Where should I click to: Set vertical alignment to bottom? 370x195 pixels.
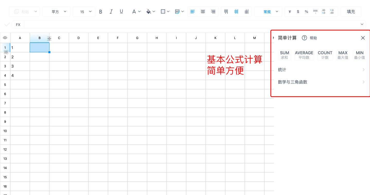pyautogui.click(x=247, y=12)
